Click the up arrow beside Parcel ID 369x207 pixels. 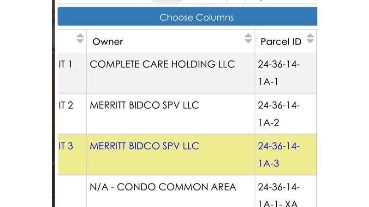coord(310,35)
